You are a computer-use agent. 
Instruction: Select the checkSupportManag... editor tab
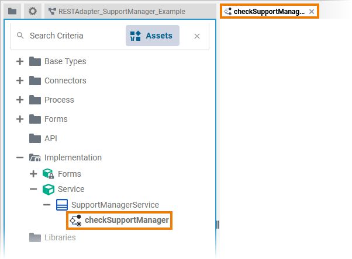pos(269,11)
